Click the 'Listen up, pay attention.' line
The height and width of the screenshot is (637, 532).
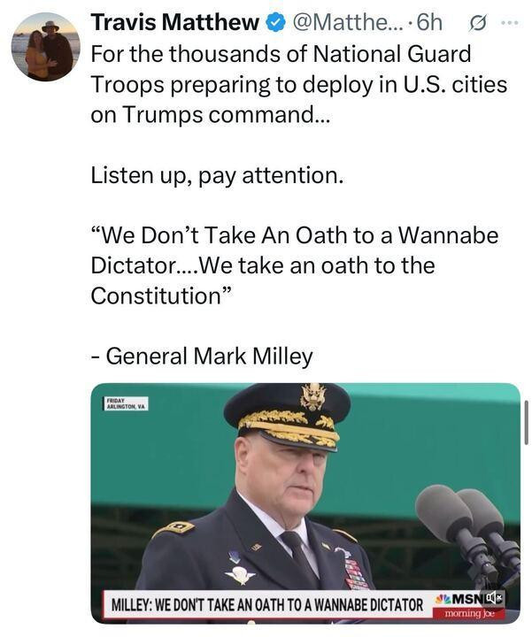point(217,176)
